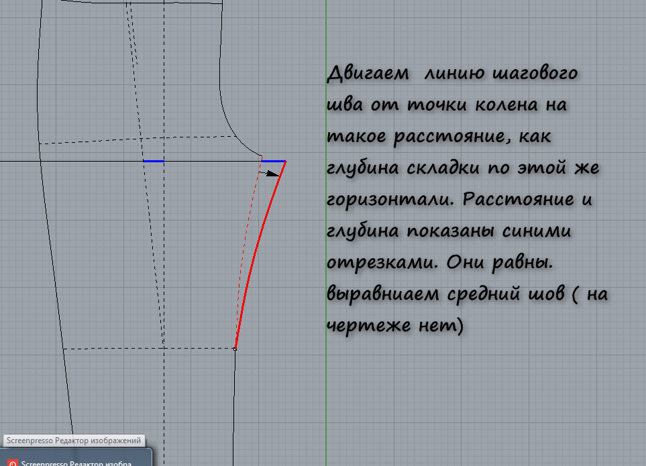Click the text line 'горизонтали. Расстояние и'
646x466 pixels.
tap(460, 200)
